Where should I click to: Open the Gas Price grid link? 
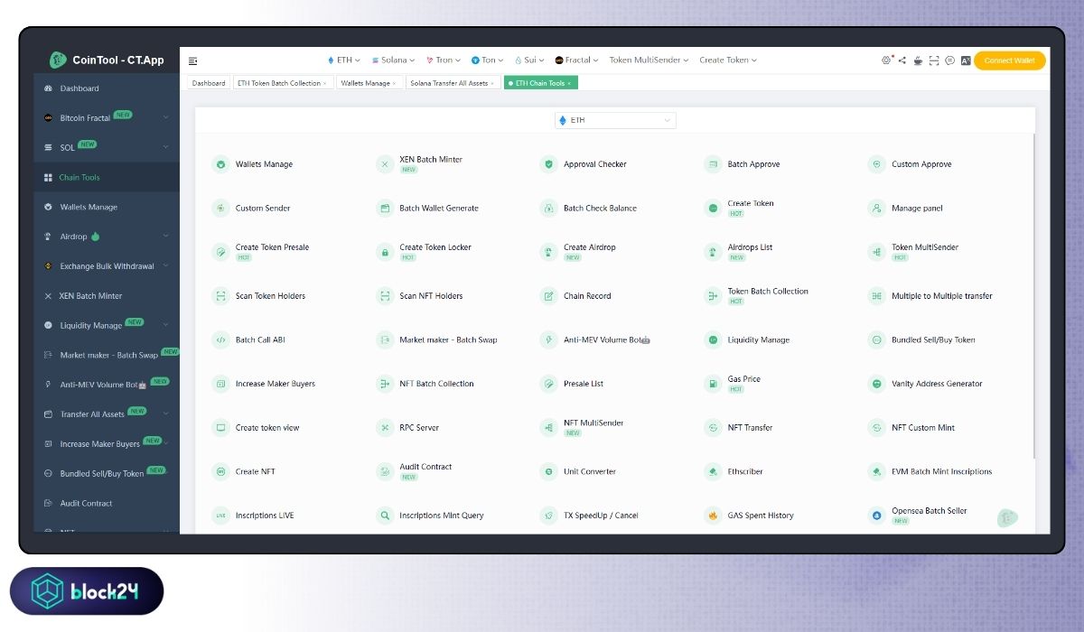(x=744, y=379)
